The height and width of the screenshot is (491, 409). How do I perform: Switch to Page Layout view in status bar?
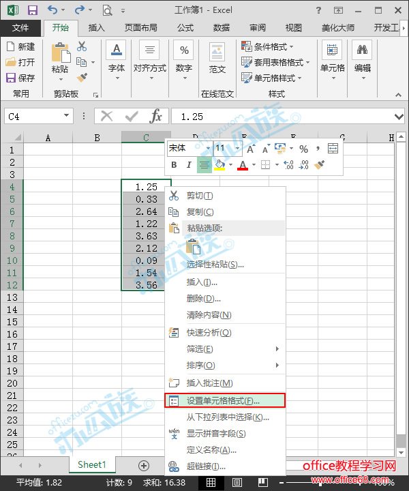click(x=237, y=483)
